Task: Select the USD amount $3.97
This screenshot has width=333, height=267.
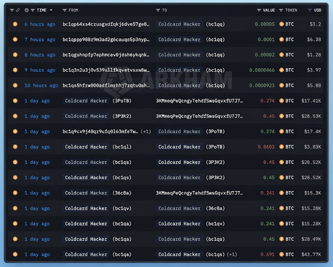Action: 314,70
